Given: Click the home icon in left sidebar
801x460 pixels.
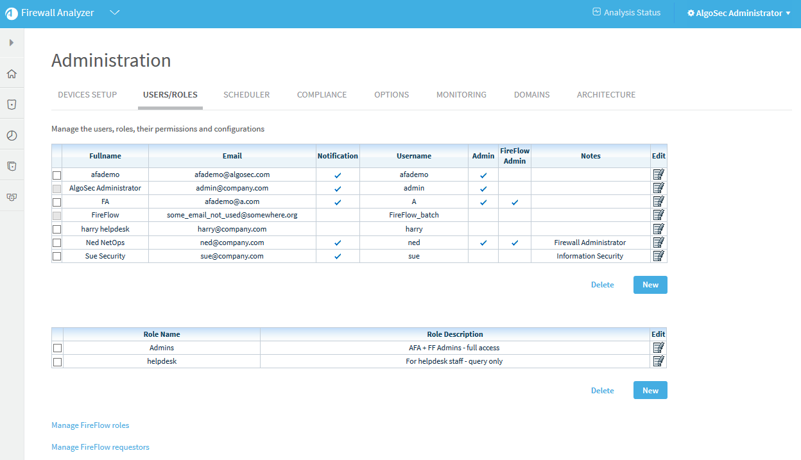Looking at the screenshot, I should 12,74.
